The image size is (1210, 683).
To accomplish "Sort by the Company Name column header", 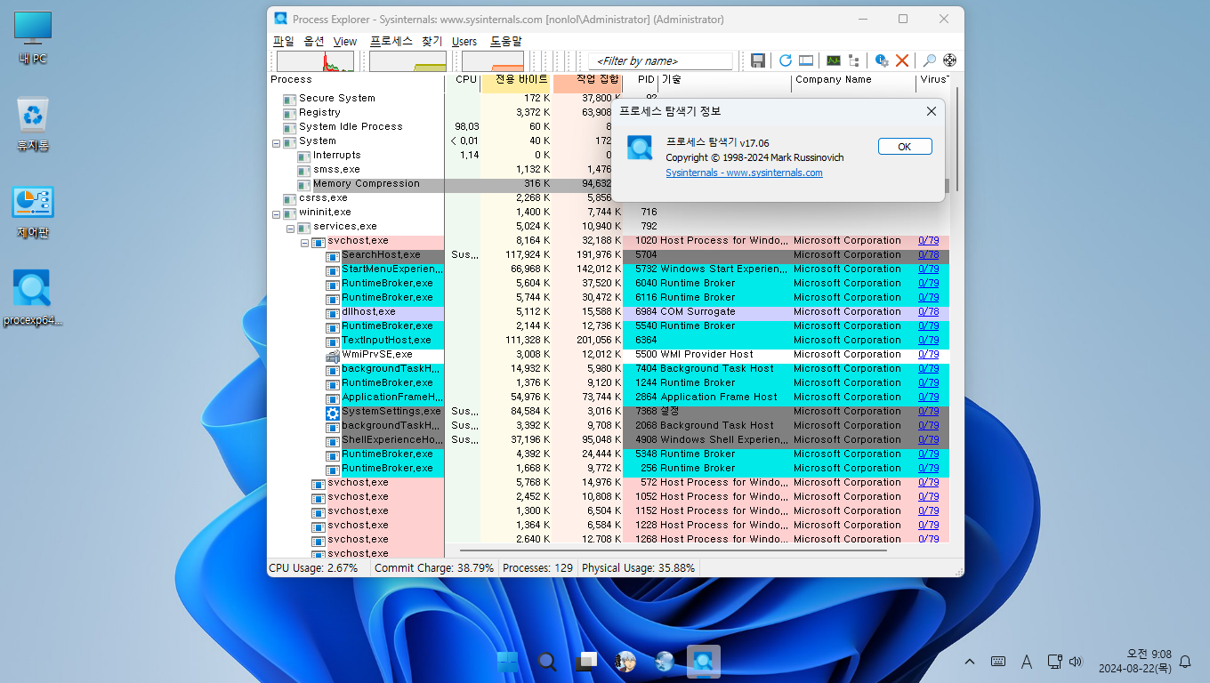I will [x=853, y=81].
